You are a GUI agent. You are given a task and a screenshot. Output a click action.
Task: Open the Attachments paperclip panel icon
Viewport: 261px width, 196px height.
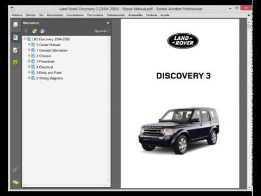[16, 170]
